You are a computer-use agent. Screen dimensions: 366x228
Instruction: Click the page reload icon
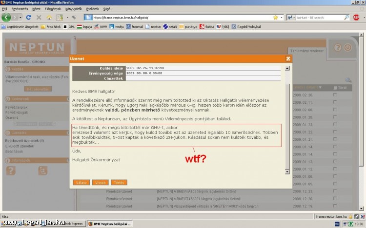pos(28,17)
